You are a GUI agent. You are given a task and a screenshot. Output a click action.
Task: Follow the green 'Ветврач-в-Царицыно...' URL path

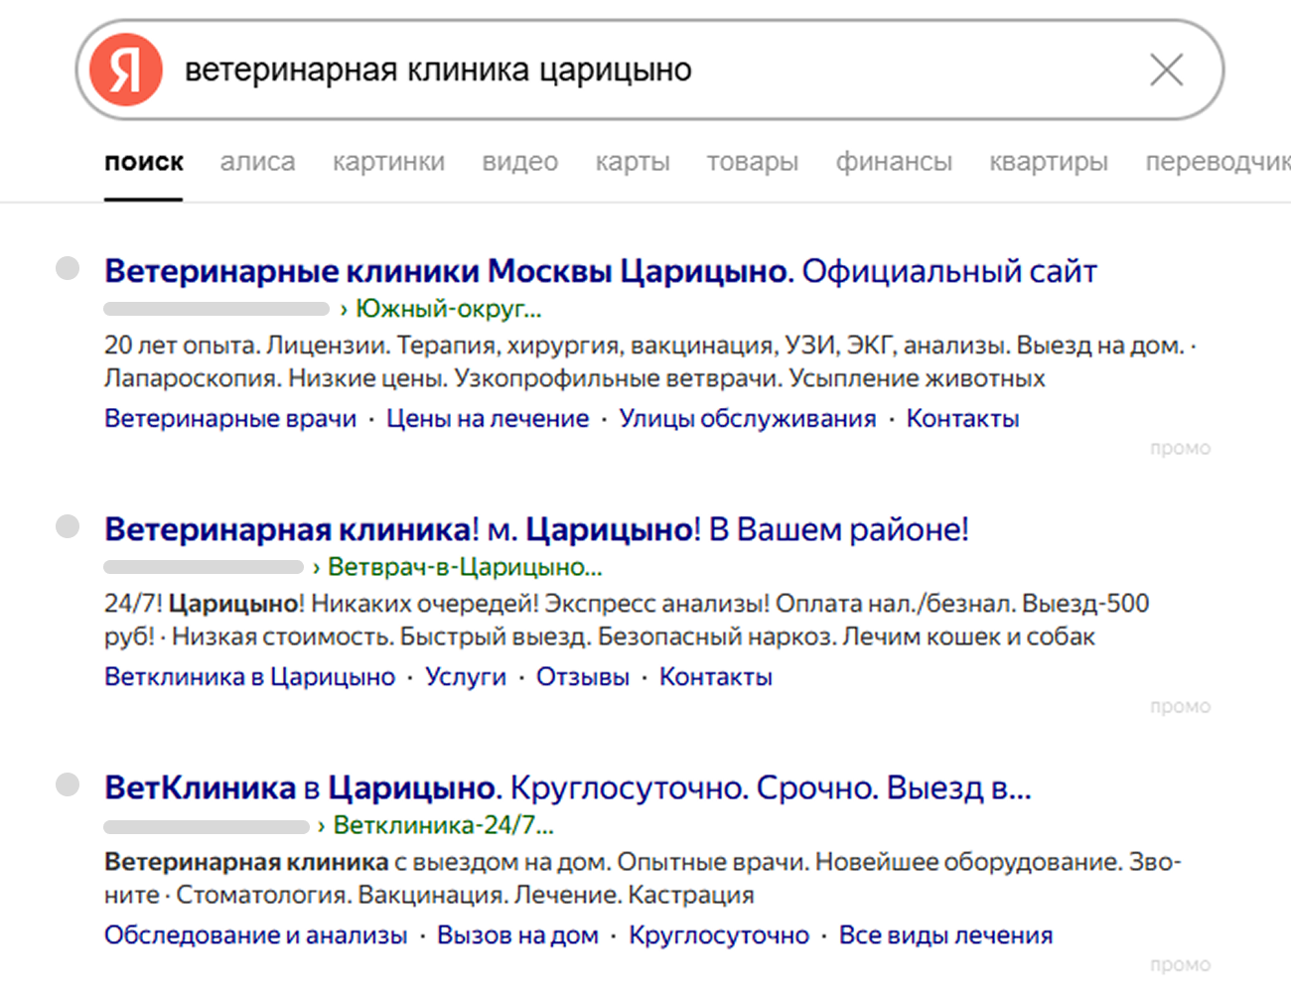(x=465, y=567)
